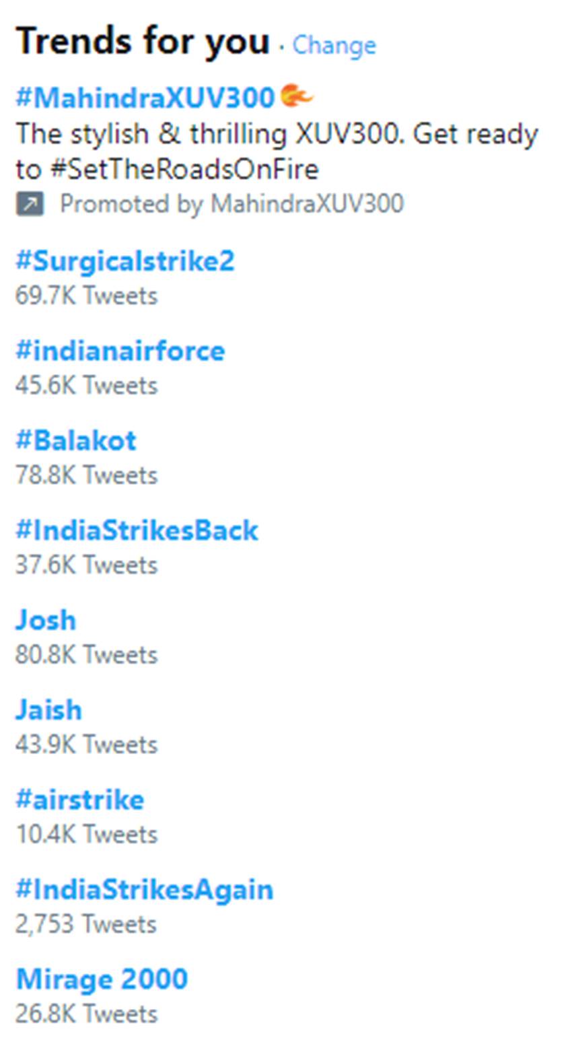Click the Change link for trends

click(x=334, y=46)
